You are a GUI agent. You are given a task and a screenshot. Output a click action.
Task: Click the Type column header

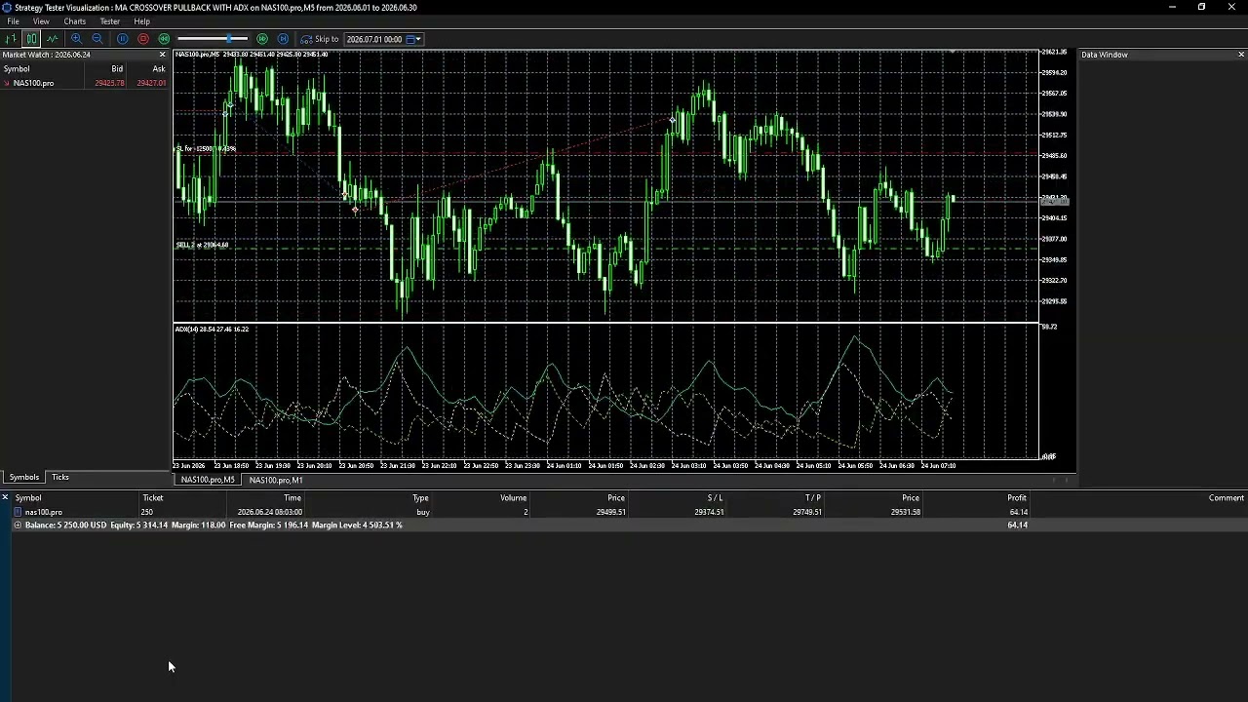420,498
